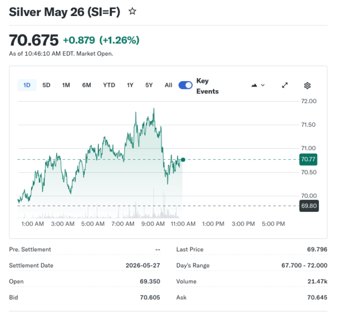Select the YTD chart view
This screenshot has height=319, width=337.
coord(109,85)
